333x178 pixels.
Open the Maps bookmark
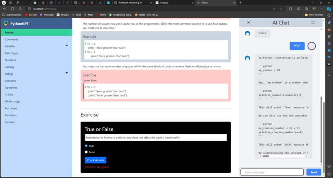89,15
